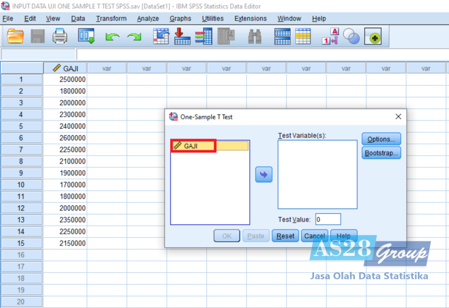Open Recall recently used dialogs icon
The height and width of the screenshot is (308, 449).
pos(87,37)
